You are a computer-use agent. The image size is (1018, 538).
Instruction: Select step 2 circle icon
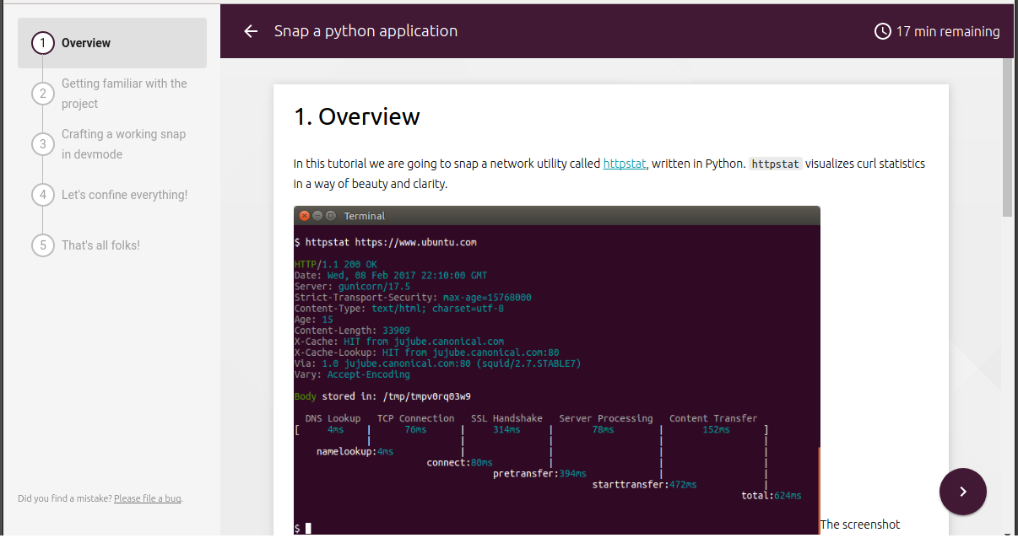(43, 94)
